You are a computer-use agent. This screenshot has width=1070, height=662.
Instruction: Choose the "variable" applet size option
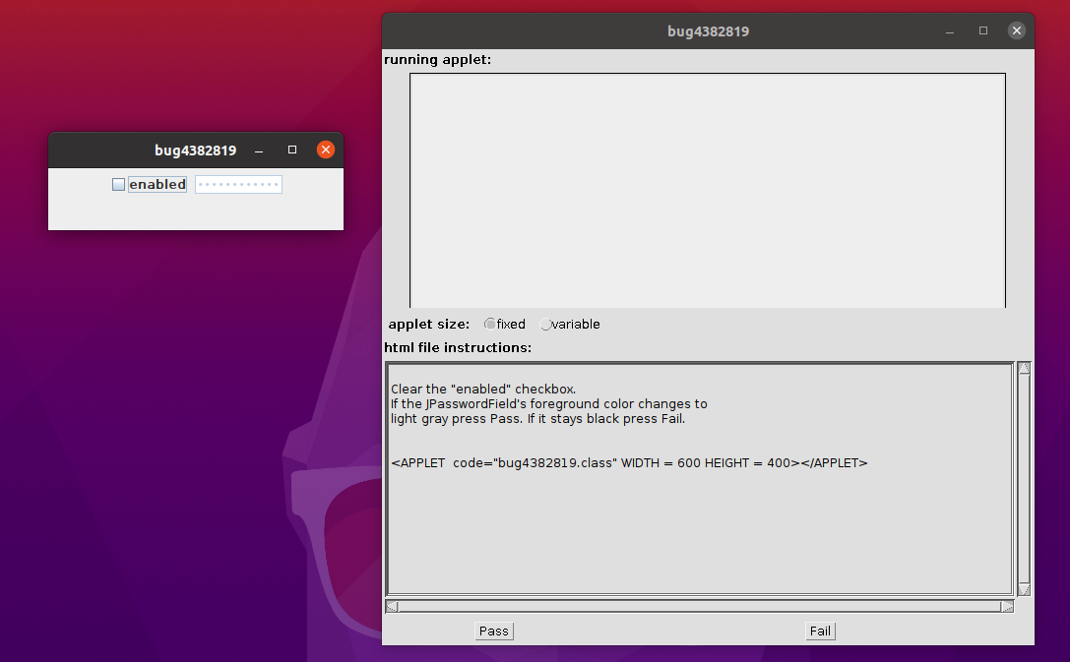coord(546,325)
